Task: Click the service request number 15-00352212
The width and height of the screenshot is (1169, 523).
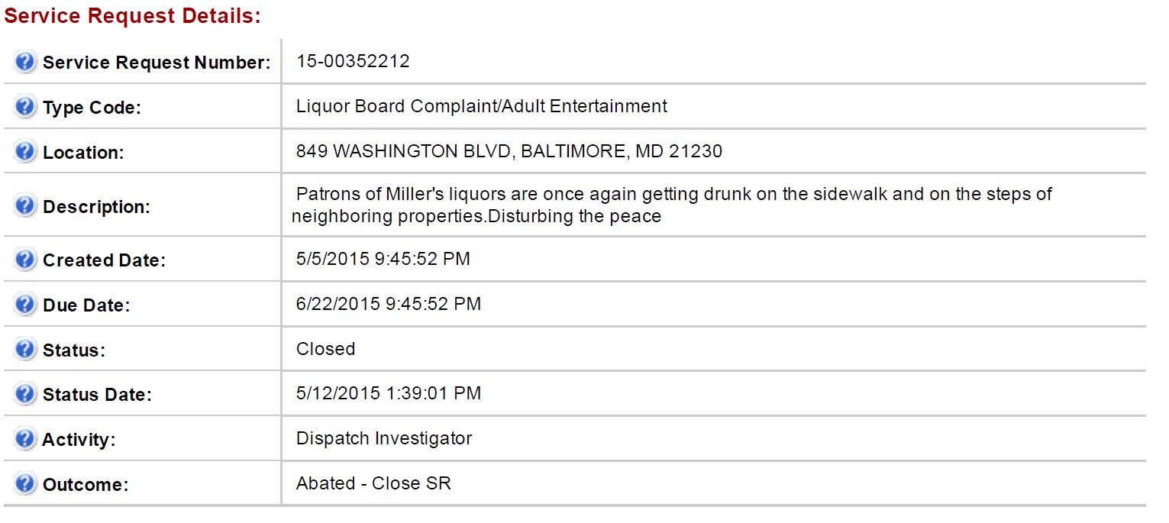Action: (353, 61)
